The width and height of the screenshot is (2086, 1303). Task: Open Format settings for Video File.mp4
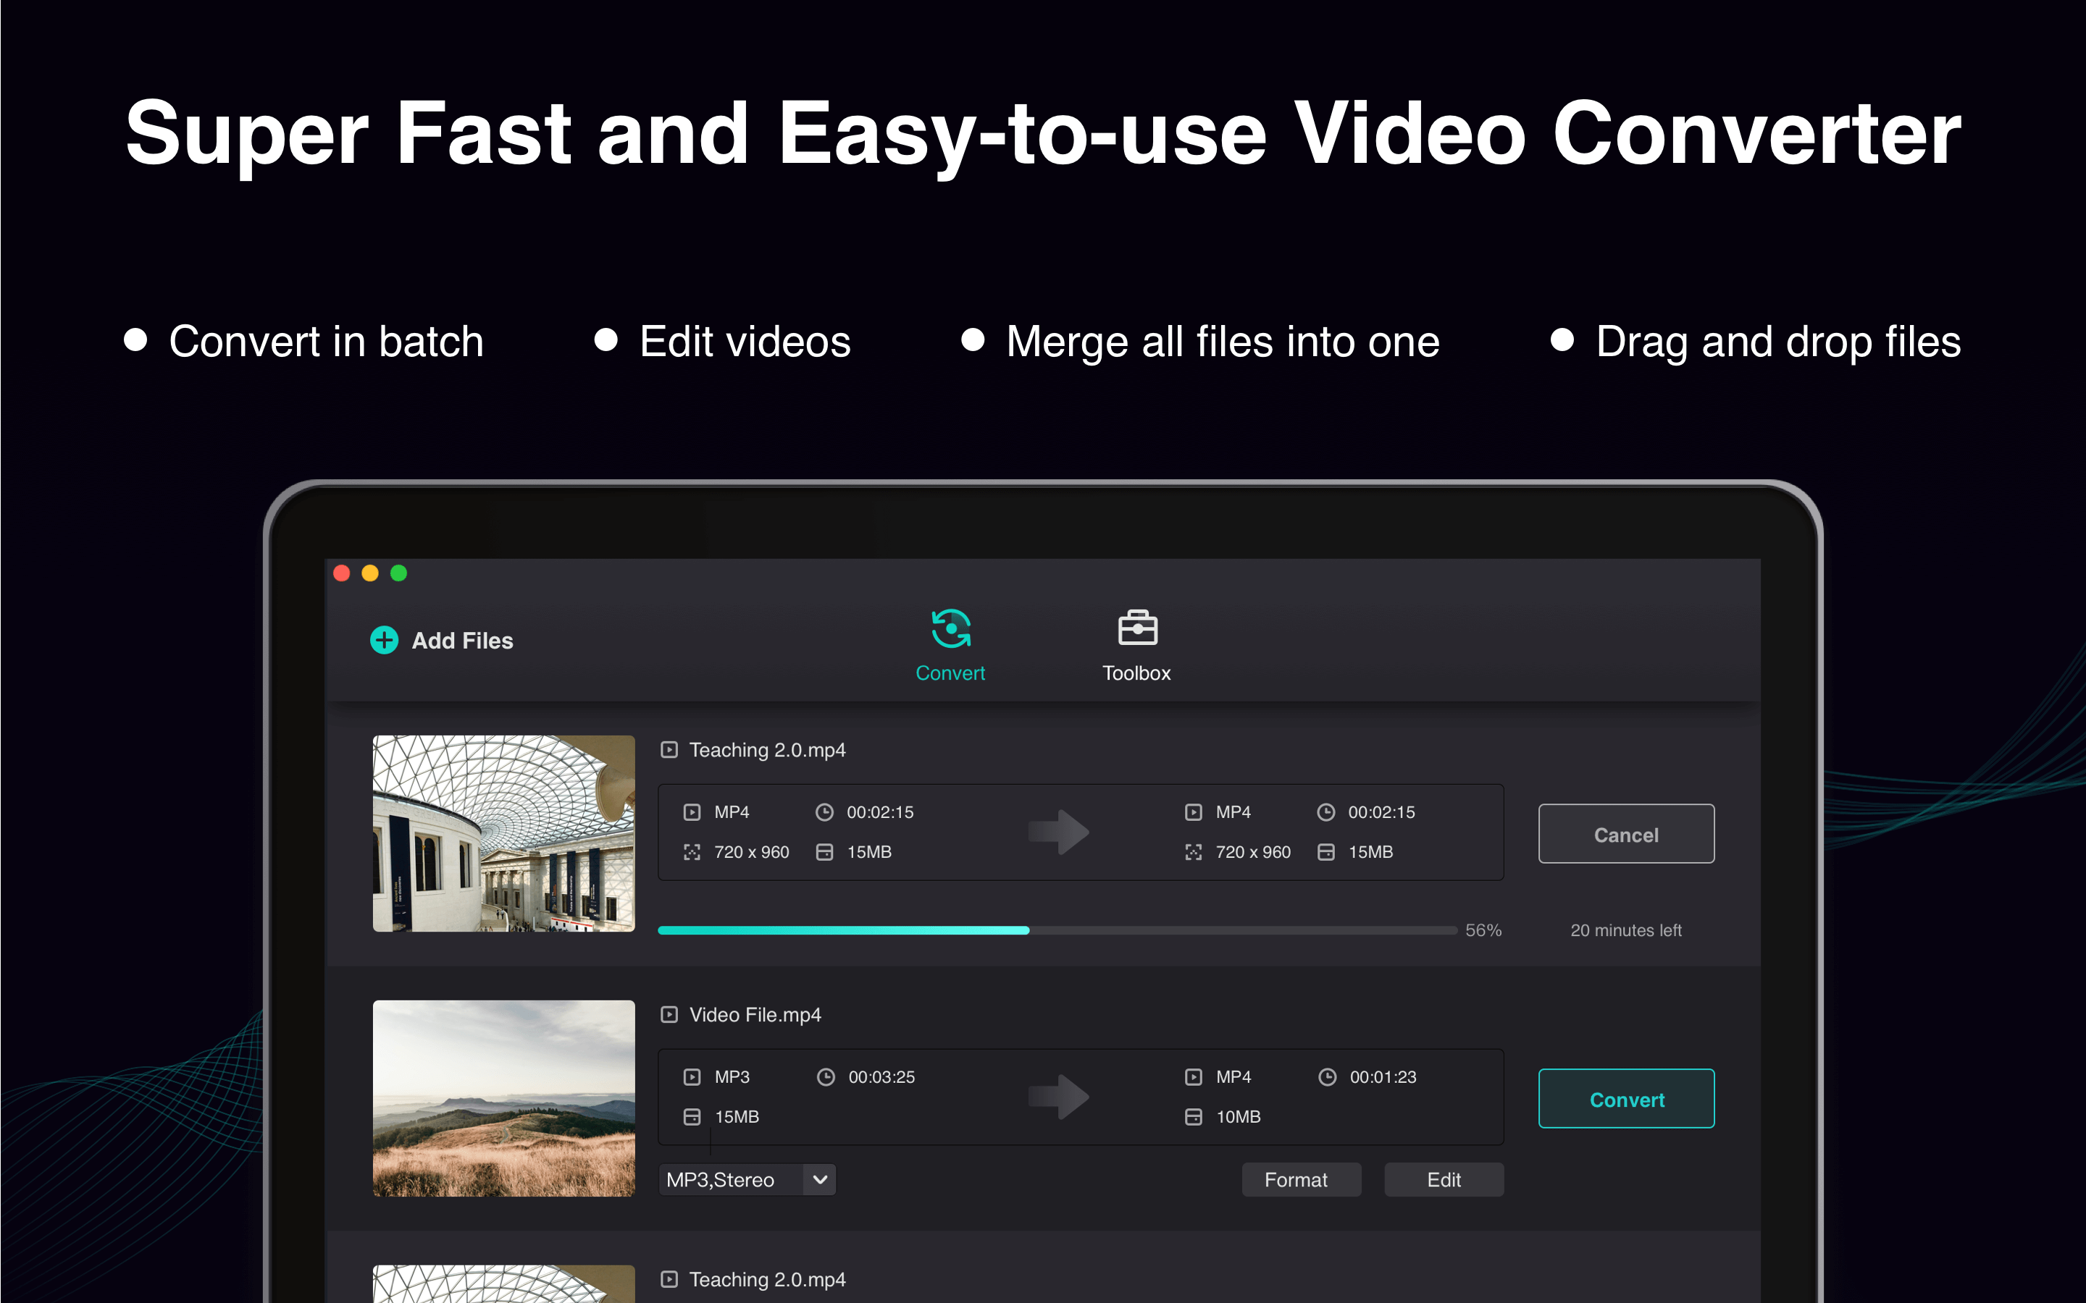pyautogui.click(x=1302, y=1180)
